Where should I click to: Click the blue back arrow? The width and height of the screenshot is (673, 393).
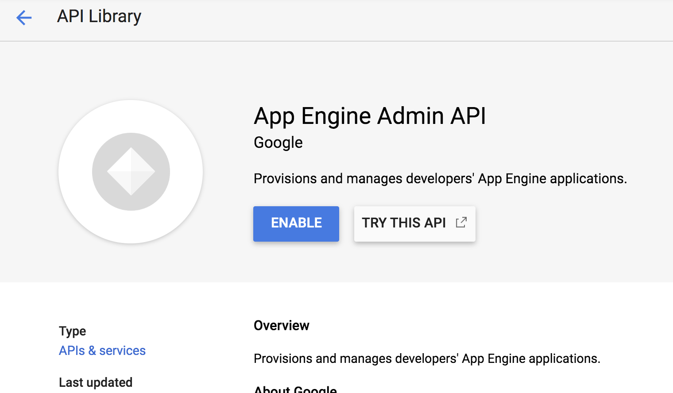24,18
